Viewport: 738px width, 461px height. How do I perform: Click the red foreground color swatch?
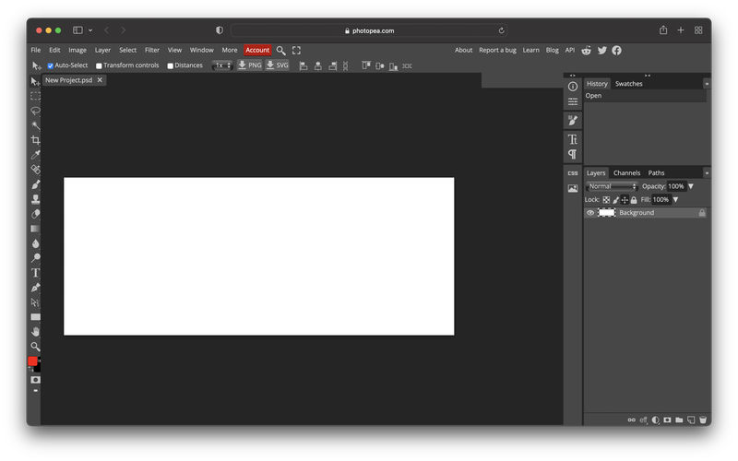click(x=32, y=361)
